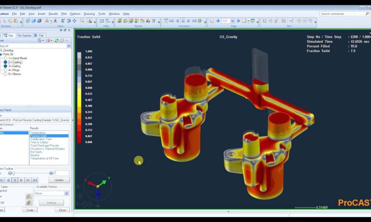
Task: Click the search magnifier in Search commands box
Action: (x=367, y=14)
